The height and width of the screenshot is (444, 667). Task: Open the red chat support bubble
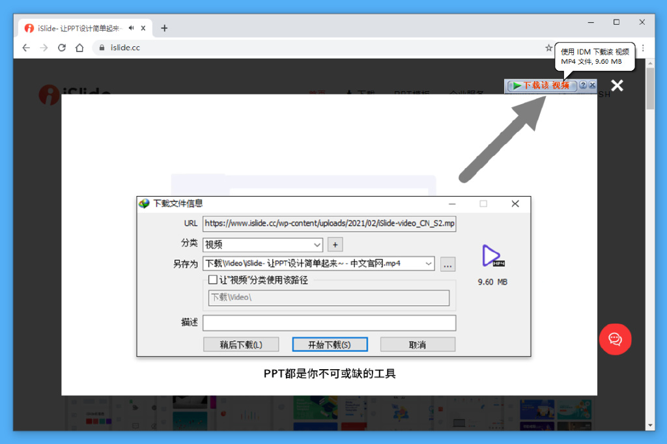pyautogui.click(x=615, y=339)
